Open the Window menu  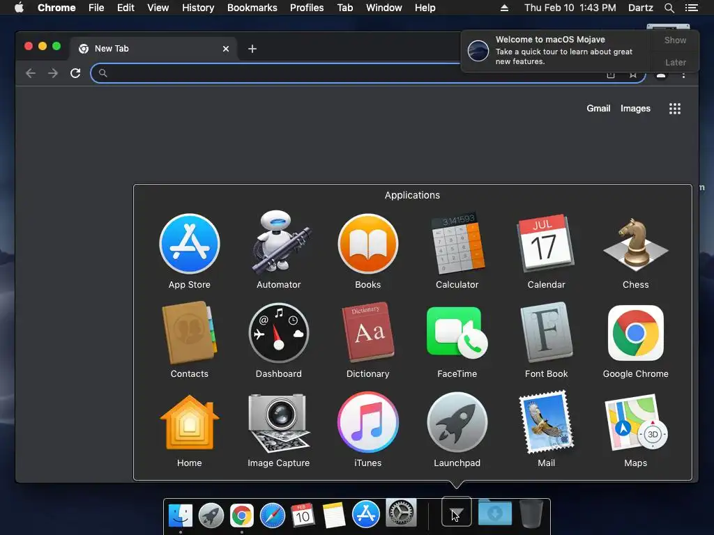tap(384, 8)
